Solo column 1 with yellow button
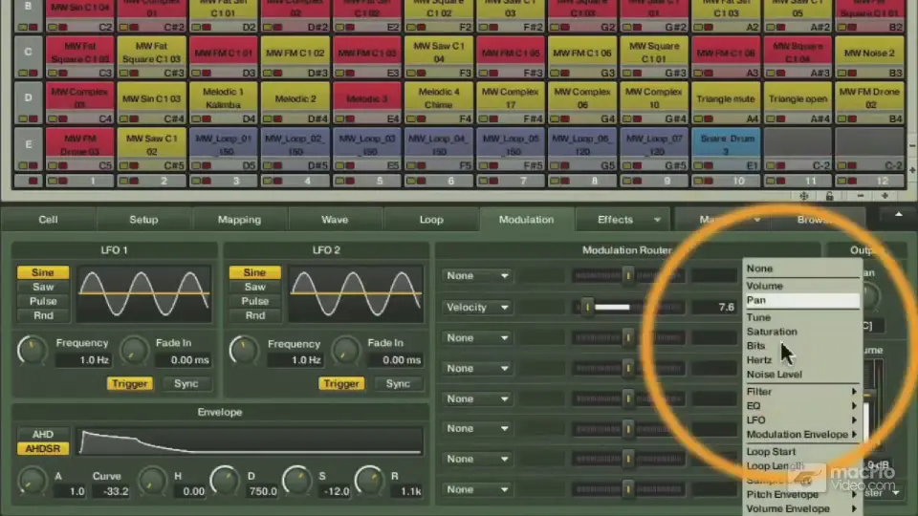Viewport: 918px width, 516px height. [x=53, y=181]
